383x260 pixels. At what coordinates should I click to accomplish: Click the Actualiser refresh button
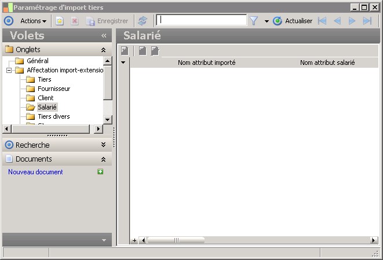pyautogui.click(x=293, y=21)
